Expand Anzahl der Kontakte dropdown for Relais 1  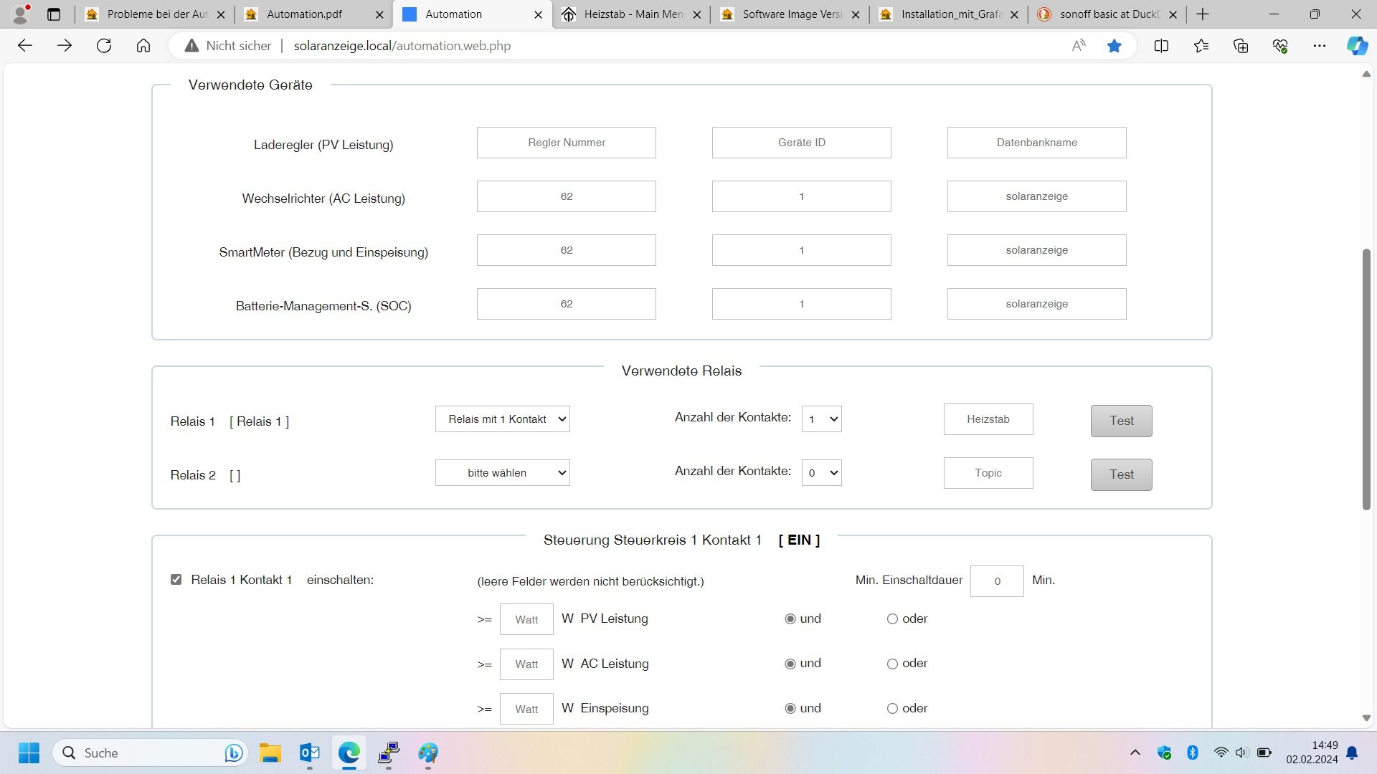tap(821, 419)
